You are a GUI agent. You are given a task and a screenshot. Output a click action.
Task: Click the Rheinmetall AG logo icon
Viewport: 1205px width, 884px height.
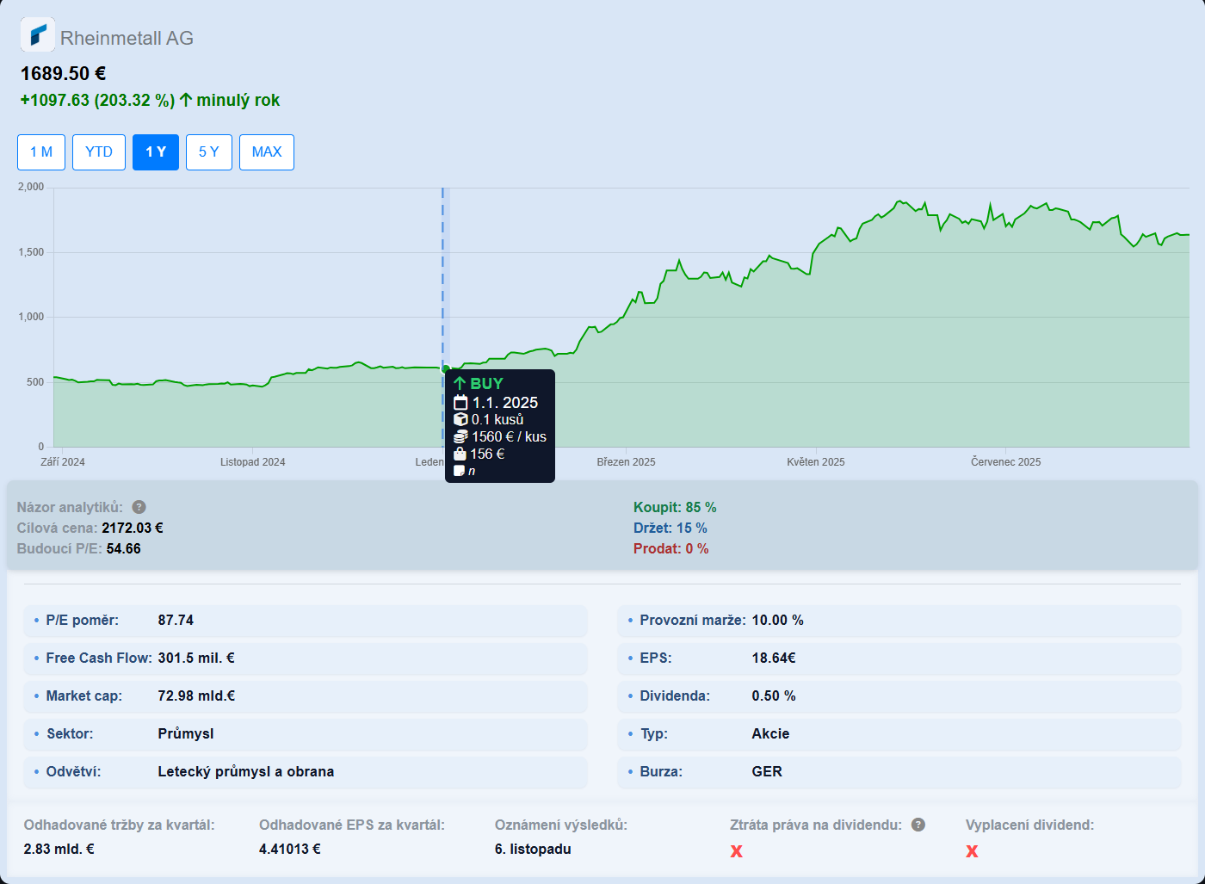click(x=37, y=34)
